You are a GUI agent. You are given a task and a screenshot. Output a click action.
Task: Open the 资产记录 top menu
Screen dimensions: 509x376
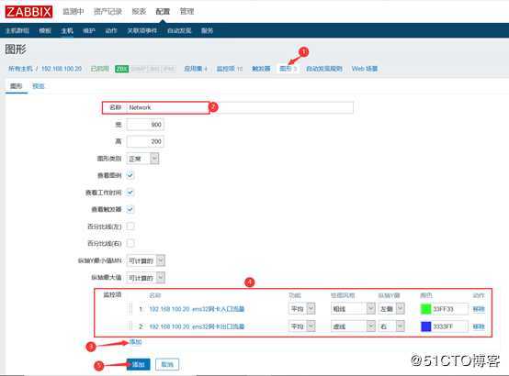click(107, 11)
